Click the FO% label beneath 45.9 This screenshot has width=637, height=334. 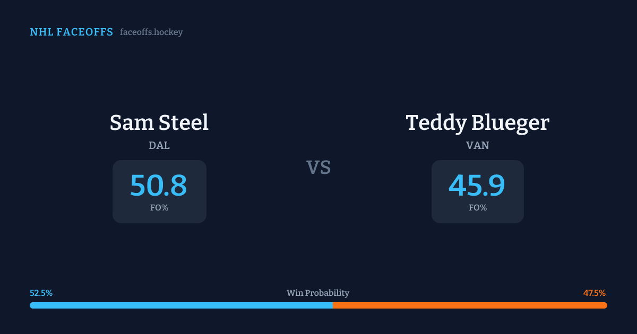pyautogui.click(x=478, y=208)
